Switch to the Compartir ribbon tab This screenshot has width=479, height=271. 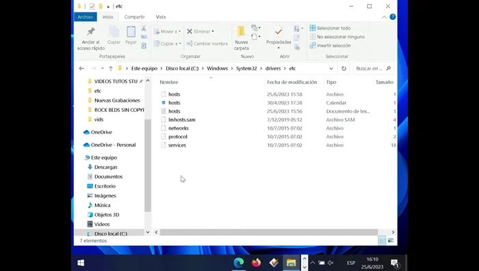pyautogui.click(x=134, y=17)
